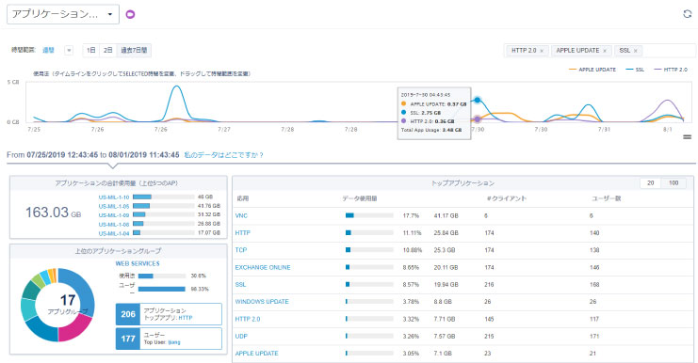Click the SSL data point on the timeline

point(478,100)
